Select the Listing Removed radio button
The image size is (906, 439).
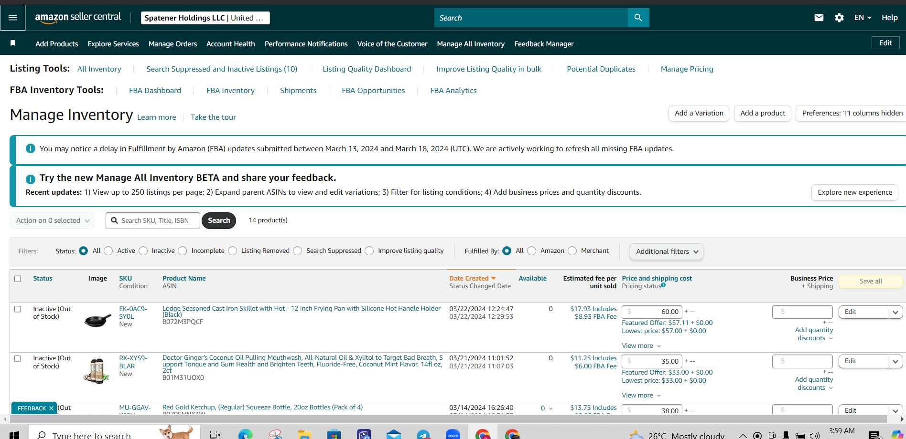(233, 251)
